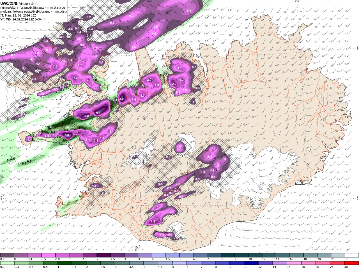Viewport: 359px width, 269px height.
Task: Click the 'slydda/snjókoma' legend description line
Action: 33,11
